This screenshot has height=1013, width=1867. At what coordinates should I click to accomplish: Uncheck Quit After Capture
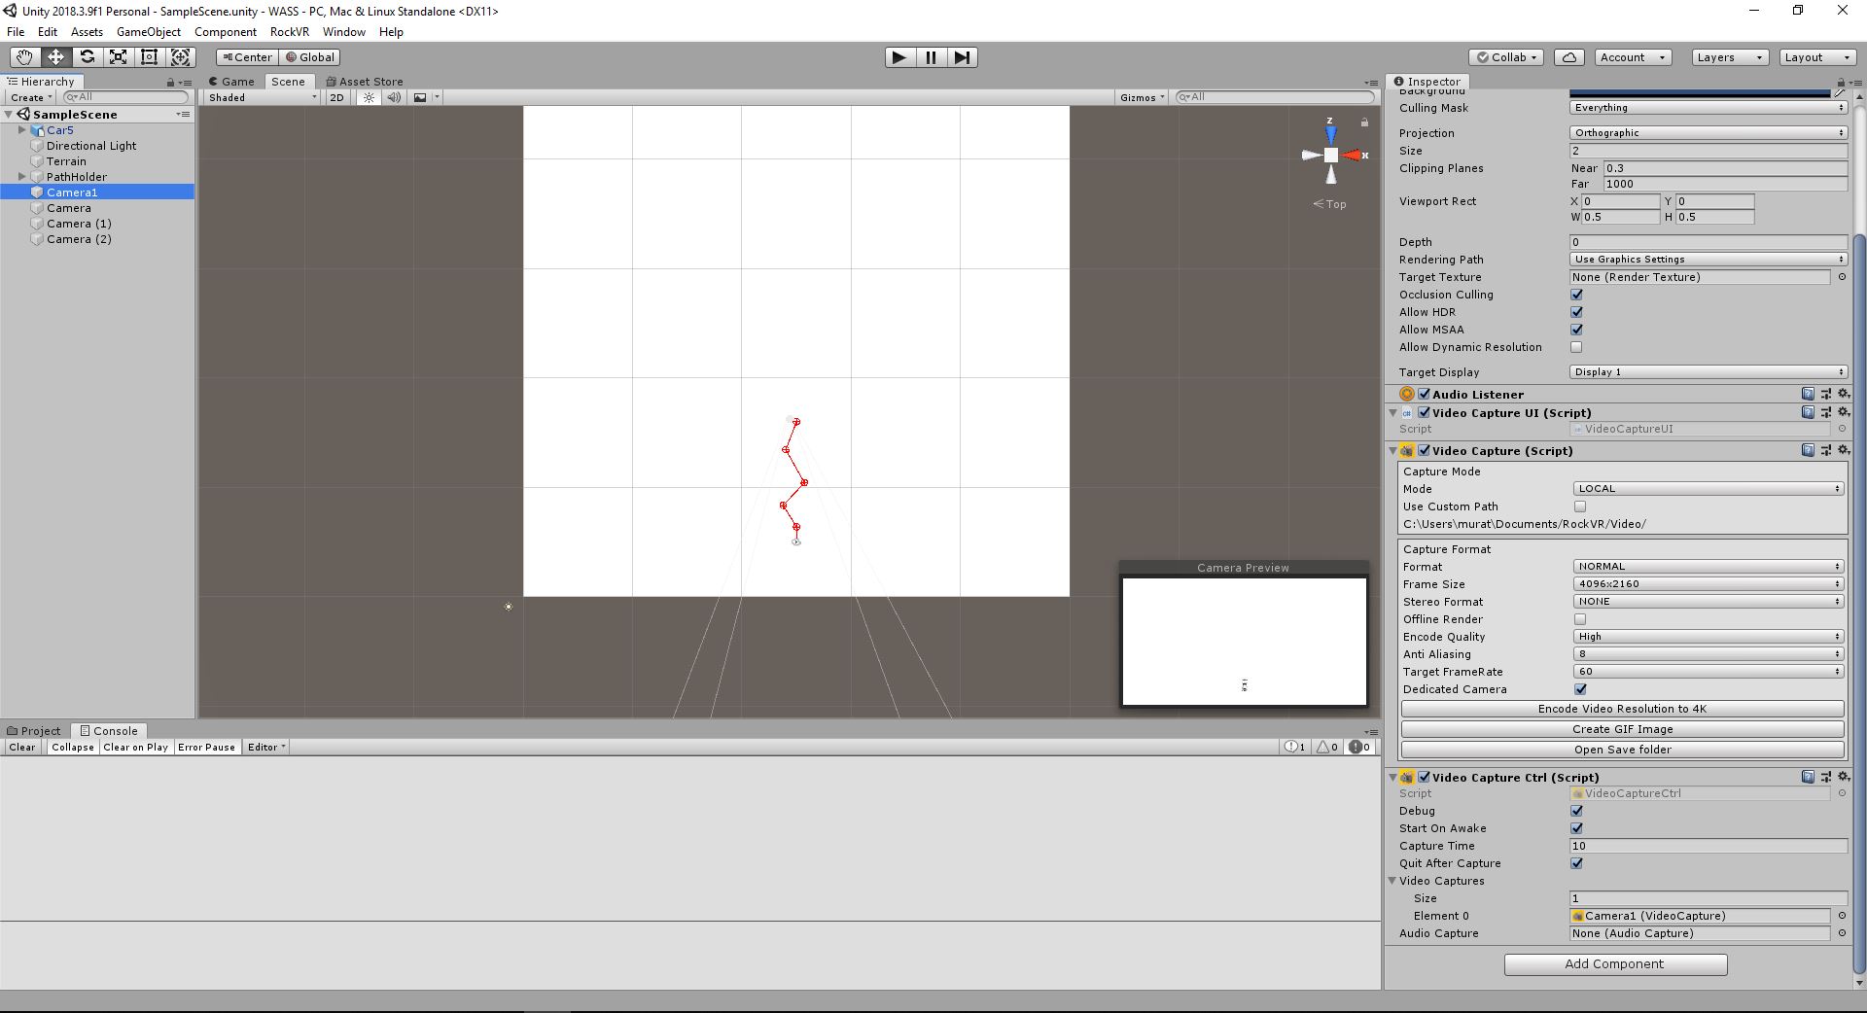tap(1576, 863)
